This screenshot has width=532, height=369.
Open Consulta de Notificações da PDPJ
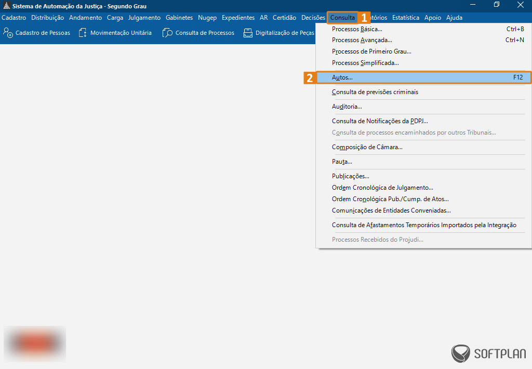(424, 121)
